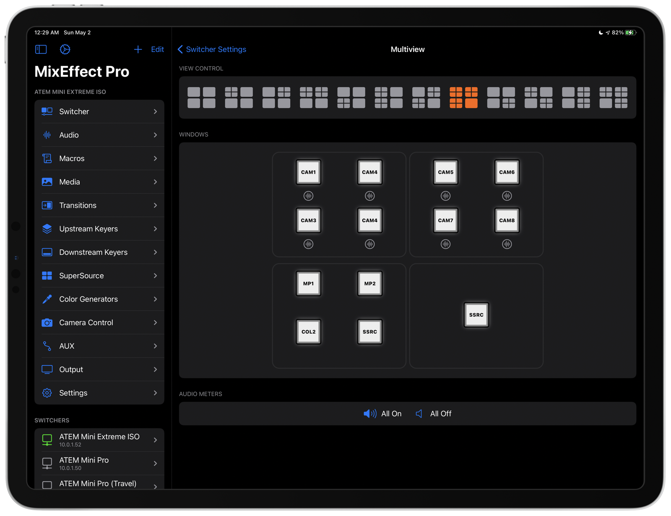Click the Camera Control camera icon
The width and height of the screenshot is (671, 516).
coord(47,323)
